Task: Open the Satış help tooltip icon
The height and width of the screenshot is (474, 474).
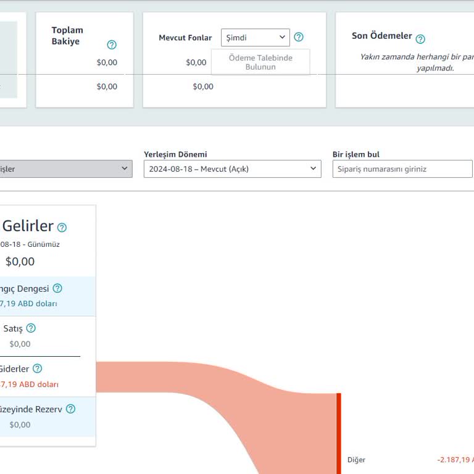Action: pyautogui.click(x=31, y=328)
